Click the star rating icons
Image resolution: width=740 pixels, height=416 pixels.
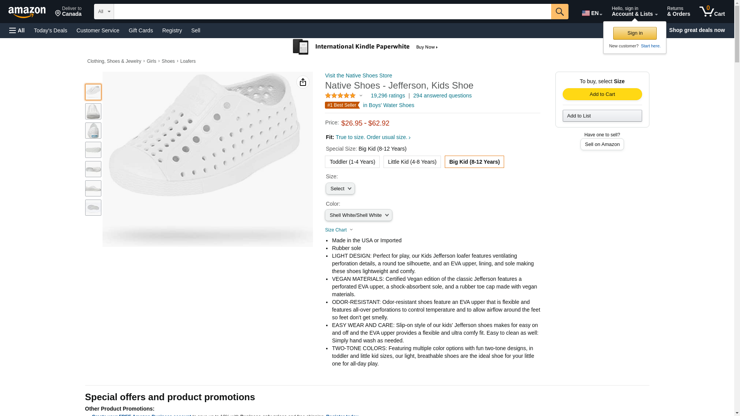(x=340, y=96)
